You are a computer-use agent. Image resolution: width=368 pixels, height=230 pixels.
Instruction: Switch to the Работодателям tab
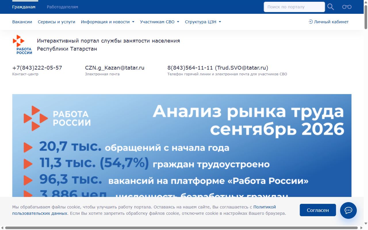(x=62, y=7)
